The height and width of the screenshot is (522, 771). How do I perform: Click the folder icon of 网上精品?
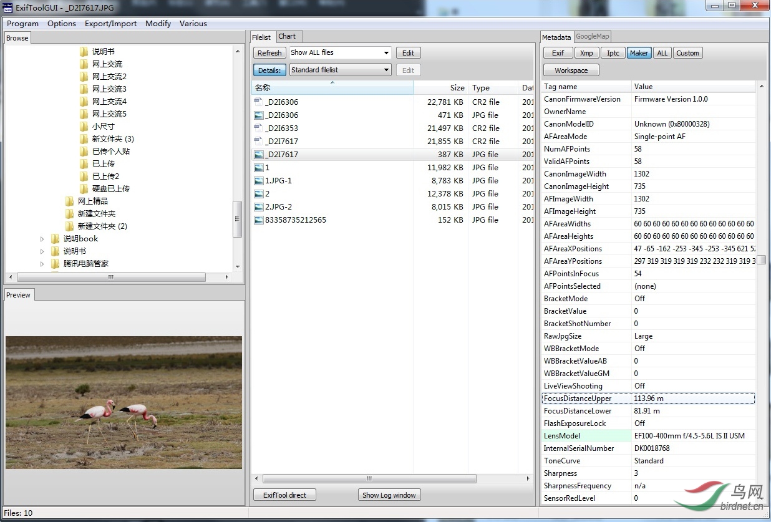coord(70,201)
